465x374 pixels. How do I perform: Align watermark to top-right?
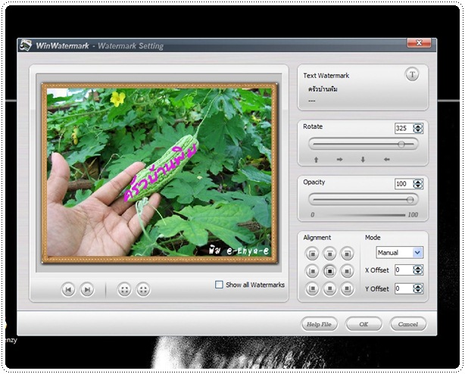[x=347, y=254]
